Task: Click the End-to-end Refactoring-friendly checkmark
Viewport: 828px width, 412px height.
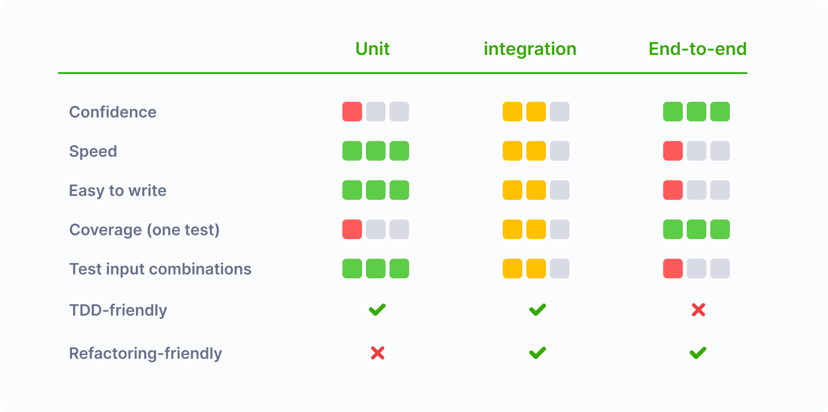Action: (698, 353)
